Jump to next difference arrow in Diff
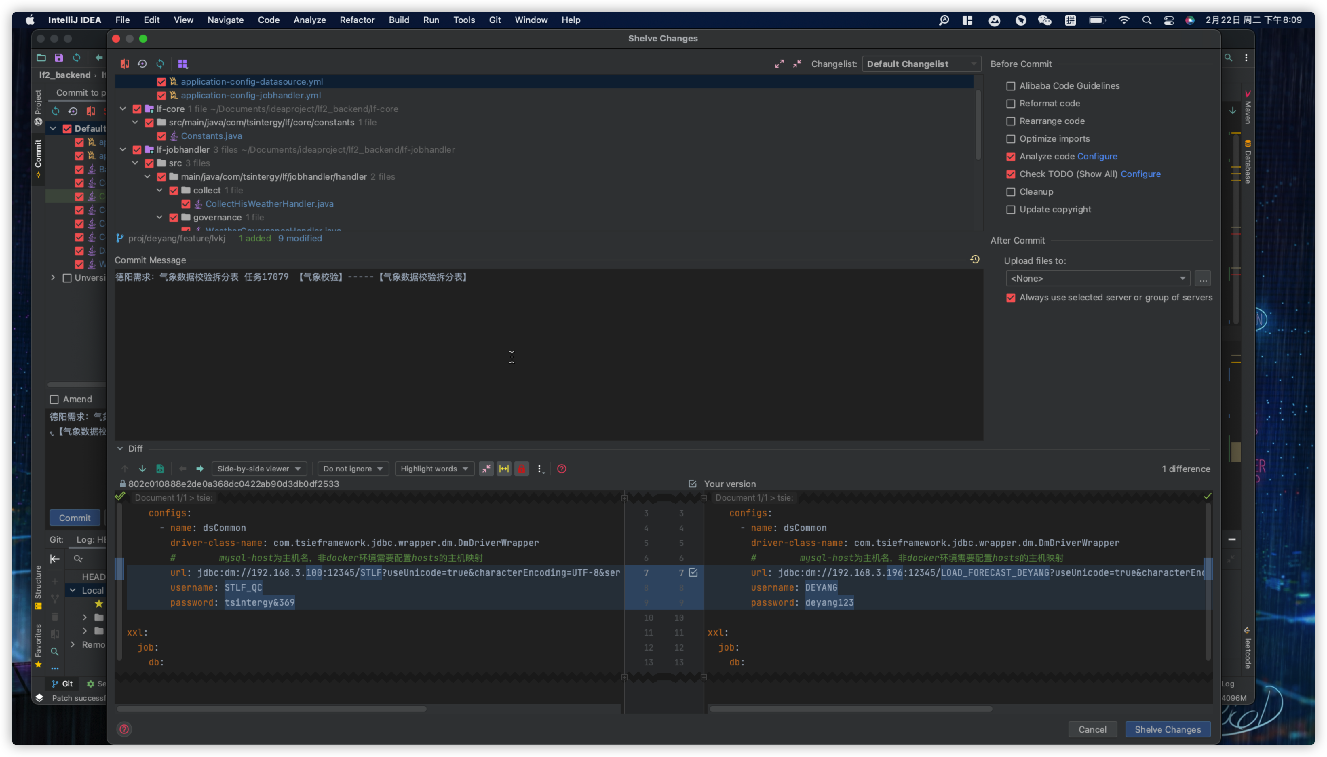The width and height of the screenshot is (1327, 757). (142, 468)
